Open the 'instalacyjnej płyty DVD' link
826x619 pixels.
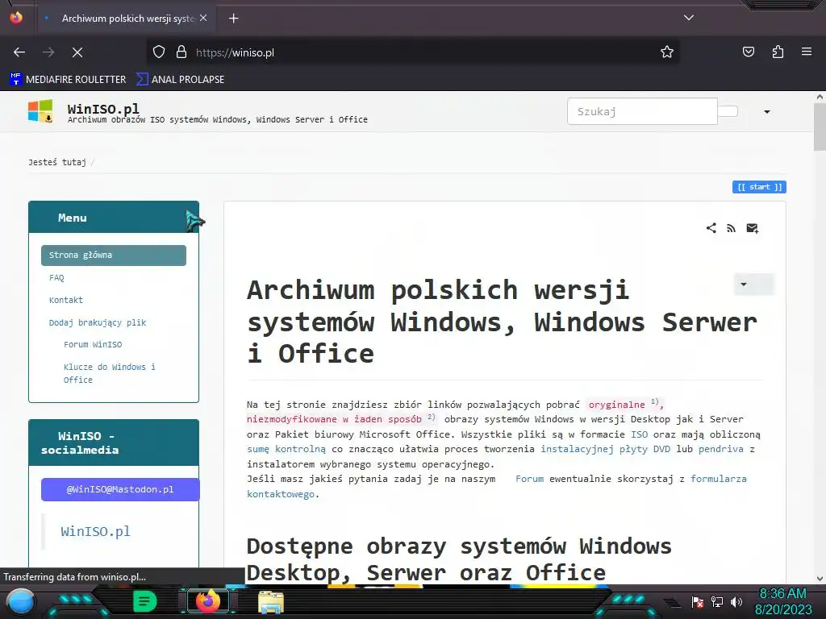[x=605, y=449]
